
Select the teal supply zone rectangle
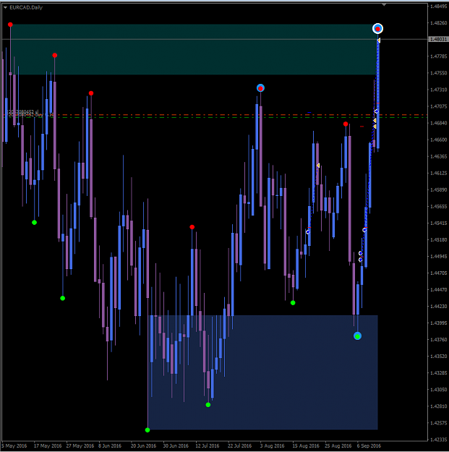tap(194, 49)
